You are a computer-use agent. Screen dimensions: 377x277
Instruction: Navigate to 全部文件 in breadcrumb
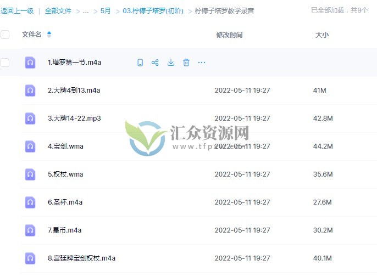click(58, 10)
